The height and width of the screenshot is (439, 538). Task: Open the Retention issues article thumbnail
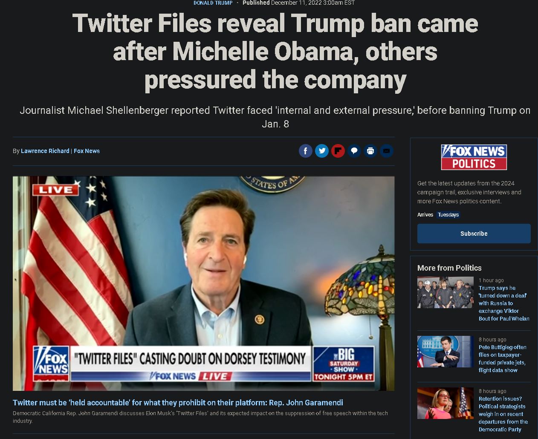[445, 403]
